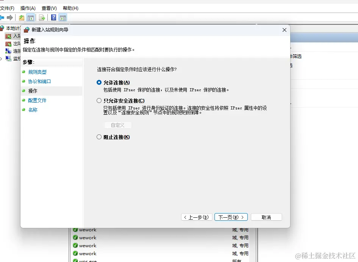358x262 pixels.
Task: Open the 操作(A) menu
Action: tap(28, 8)
